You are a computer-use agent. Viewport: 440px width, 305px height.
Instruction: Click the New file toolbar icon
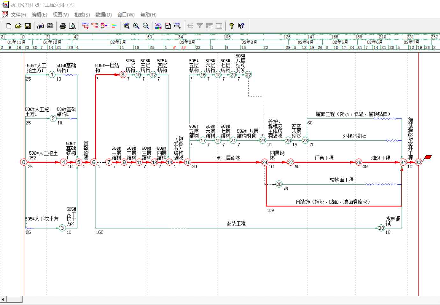click(x=9, y=26)
